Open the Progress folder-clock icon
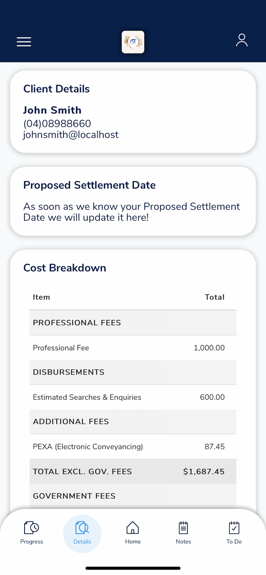 (x=31, y=528)
